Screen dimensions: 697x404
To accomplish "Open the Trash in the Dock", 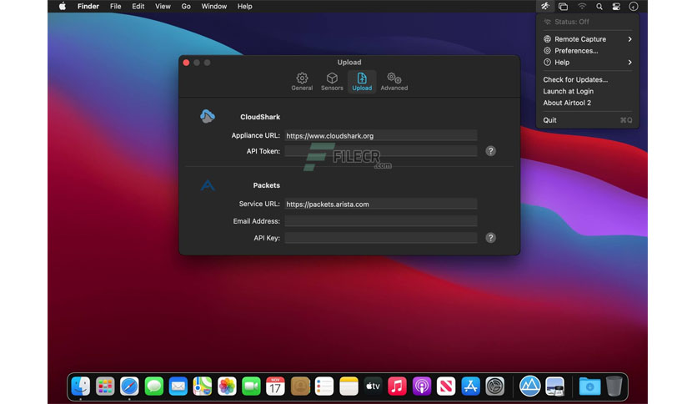I will pos(614,386).
